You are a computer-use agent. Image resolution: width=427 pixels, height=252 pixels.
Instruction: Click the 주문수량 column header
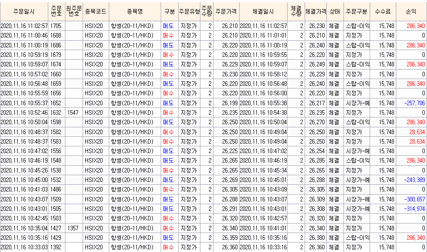(x=207, y=11)
